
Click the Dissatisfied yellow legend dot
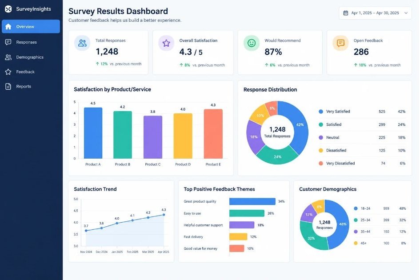(321, 150)
